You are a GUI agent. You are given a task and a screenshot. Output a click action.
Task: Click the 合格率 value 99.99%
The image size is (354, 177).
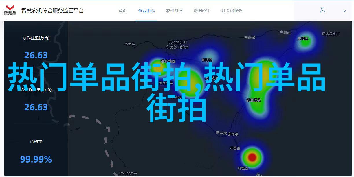[x=36, y=159]
